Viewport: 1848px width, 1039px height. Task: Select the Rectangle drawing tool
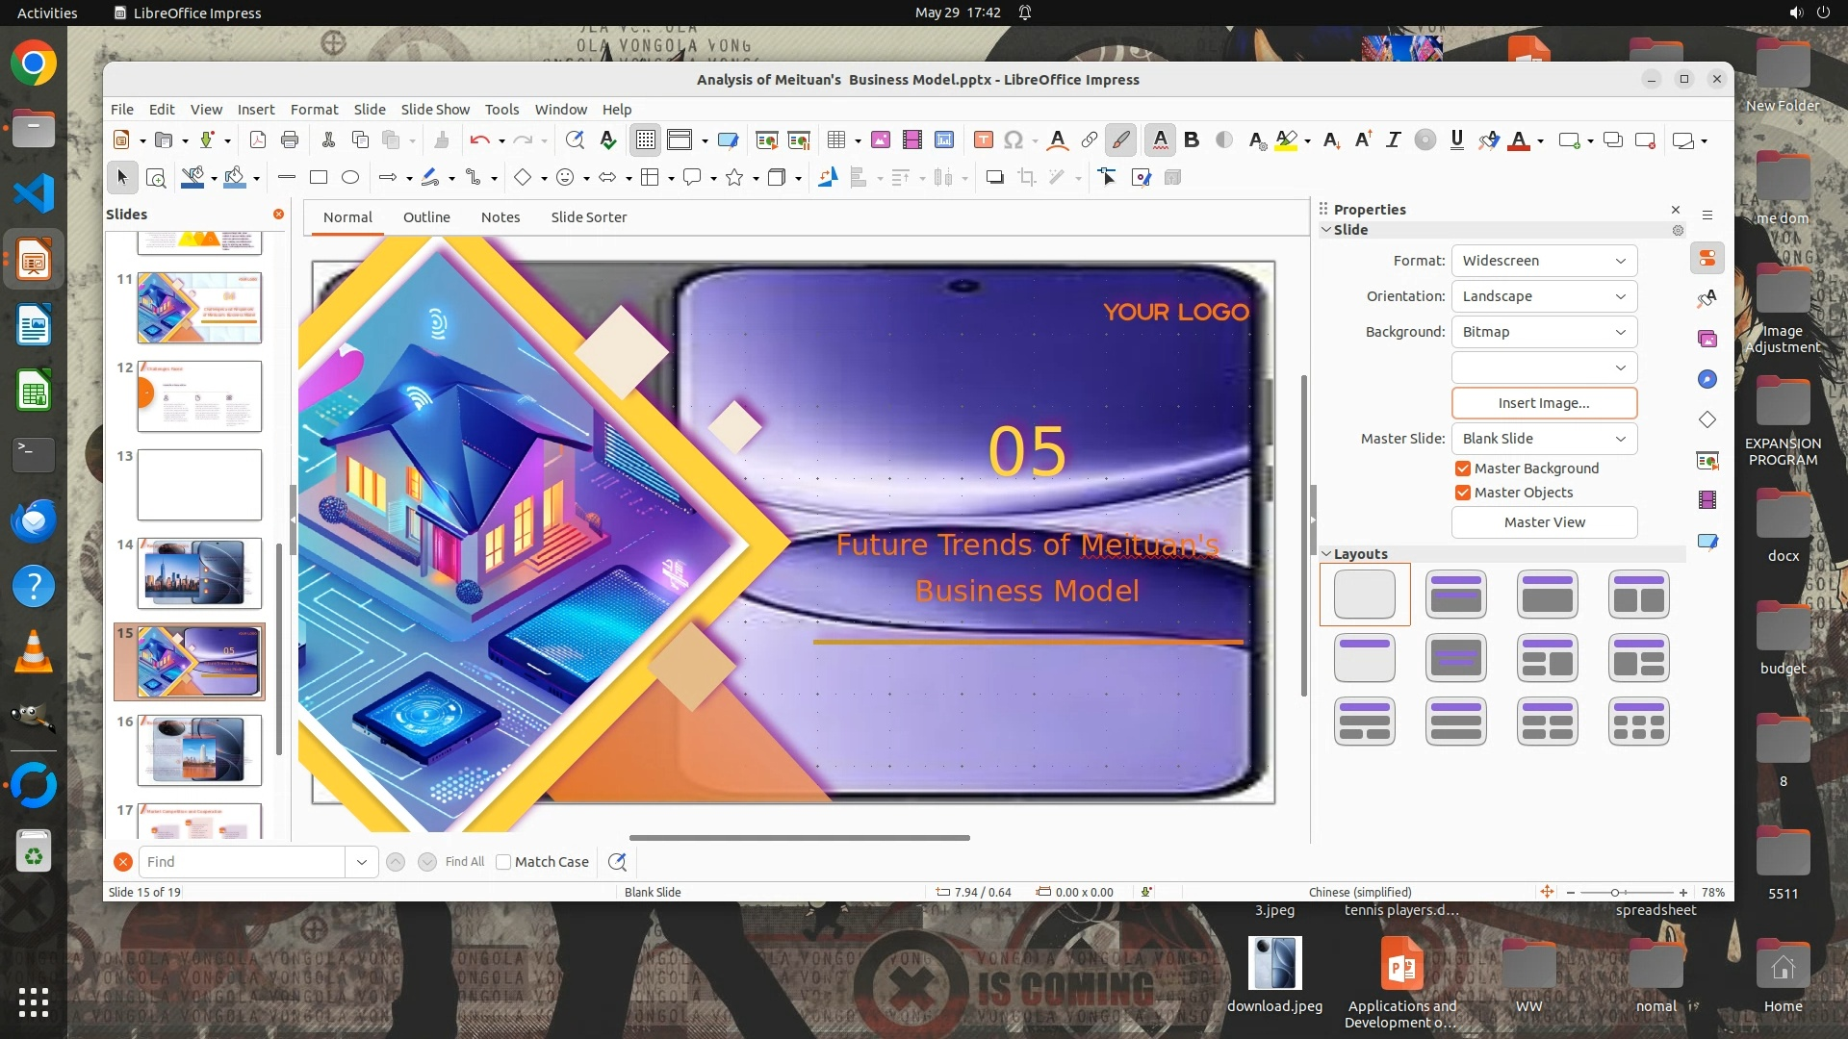pos(319,178)
